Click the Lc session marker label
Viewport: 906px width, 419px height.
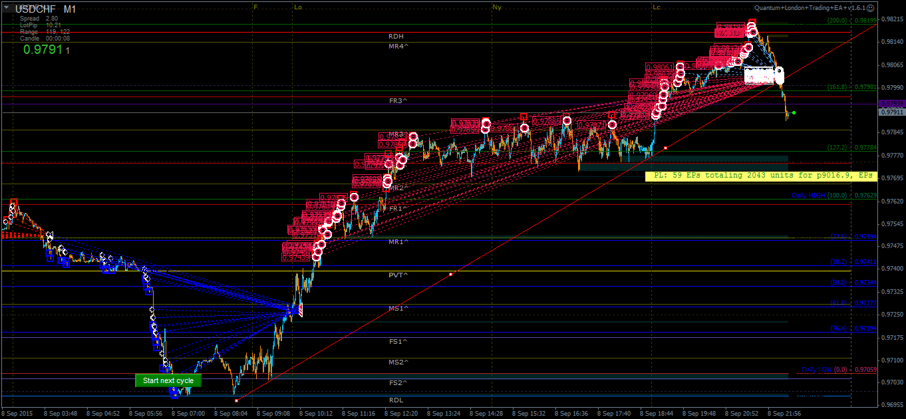657,7
